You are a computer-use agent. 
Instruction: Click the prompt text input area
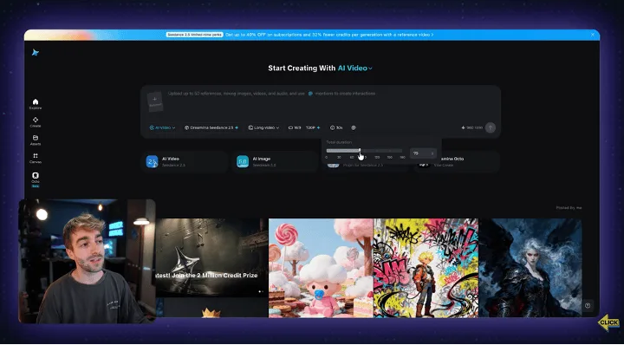(330, 102)
